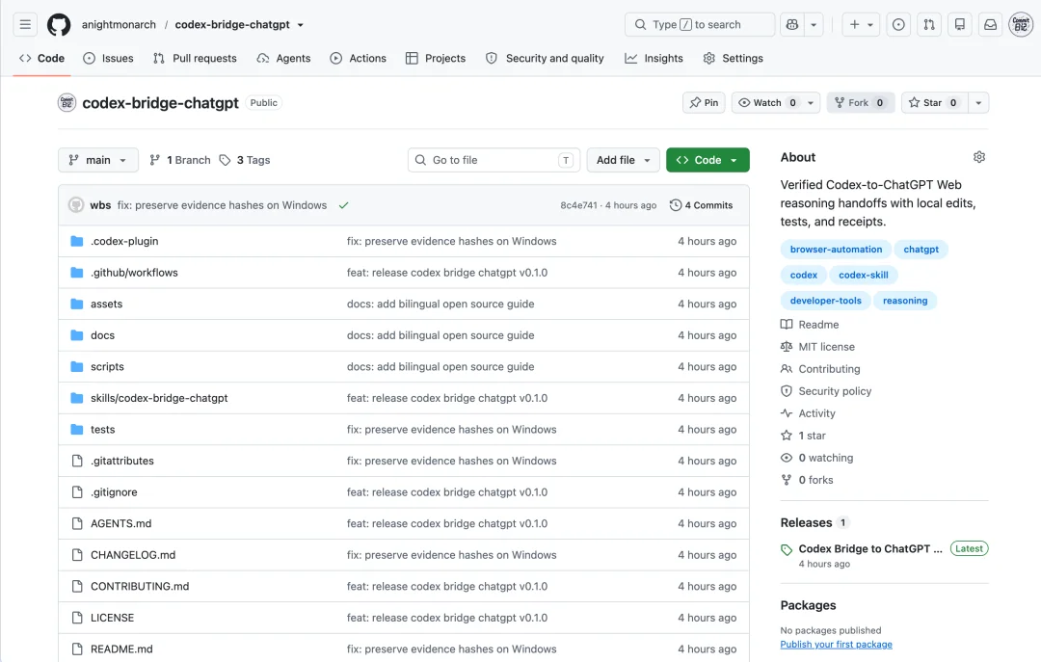Select the reasoning topic tag
The image size is (1041, 662).
click(x=905, y=301)
